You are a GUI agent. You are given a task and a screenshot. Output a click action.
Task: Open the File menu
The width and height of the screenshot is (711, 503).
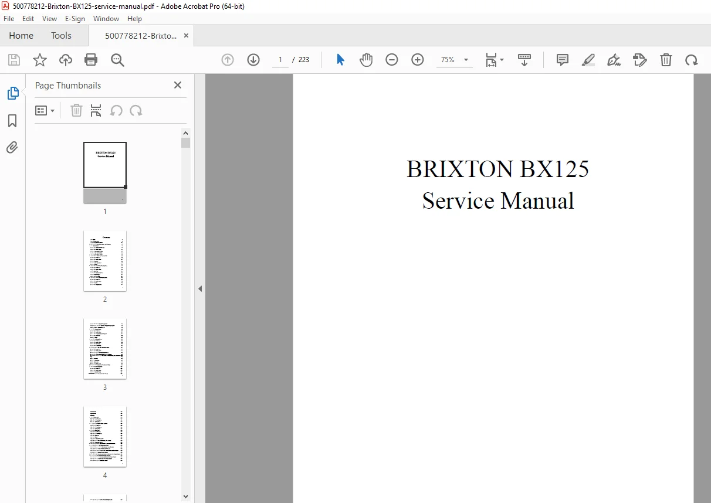coord(9,19)
